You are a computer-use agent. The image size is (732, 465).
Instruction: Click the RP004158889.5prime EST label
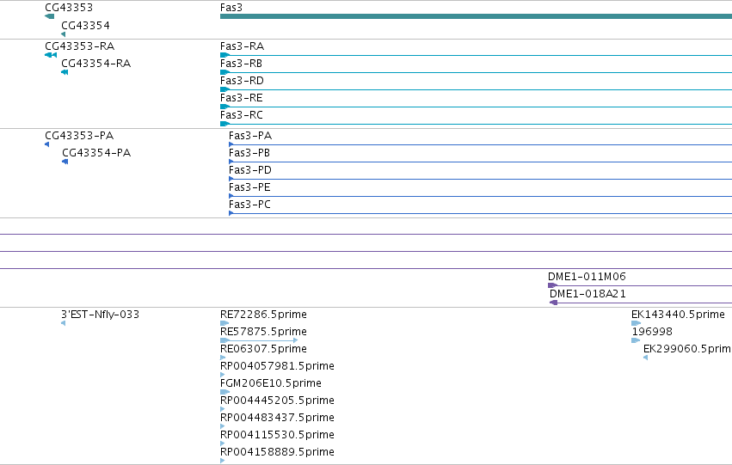click(x=277, y=452)
